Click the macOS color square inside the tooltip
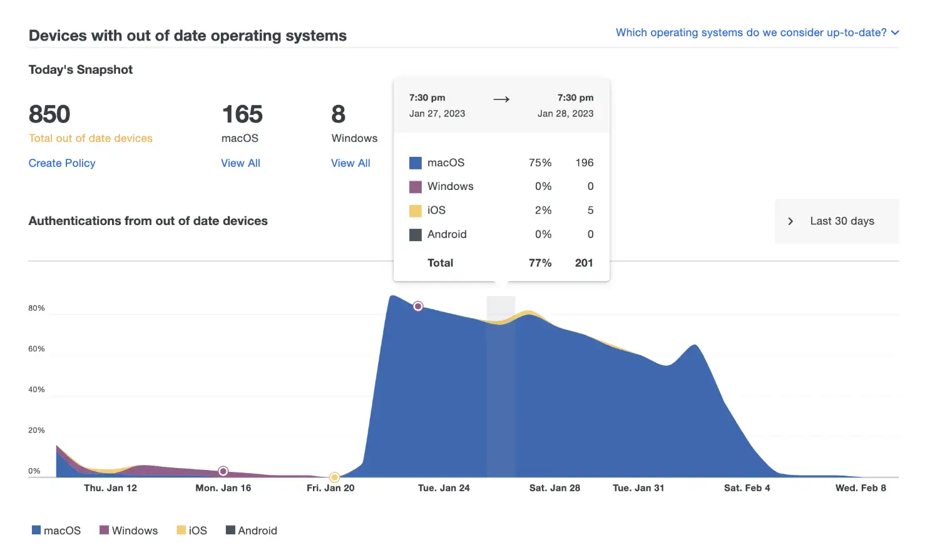 (416, 162)
